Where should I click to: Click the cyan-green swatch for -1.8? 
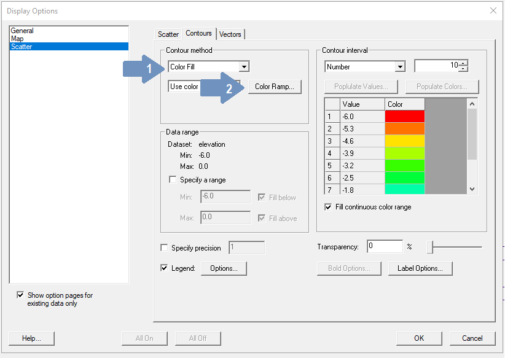[x=405, y=189]
